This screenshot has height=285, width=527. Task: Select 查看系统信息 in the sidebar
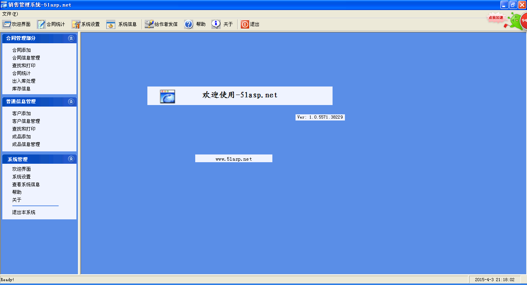click(x=26, y=185)
